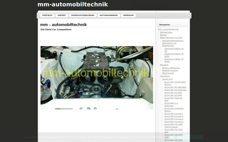Open the Classic Ford section
The width and height of the screenshot is (228, 142).
(167, 79)
